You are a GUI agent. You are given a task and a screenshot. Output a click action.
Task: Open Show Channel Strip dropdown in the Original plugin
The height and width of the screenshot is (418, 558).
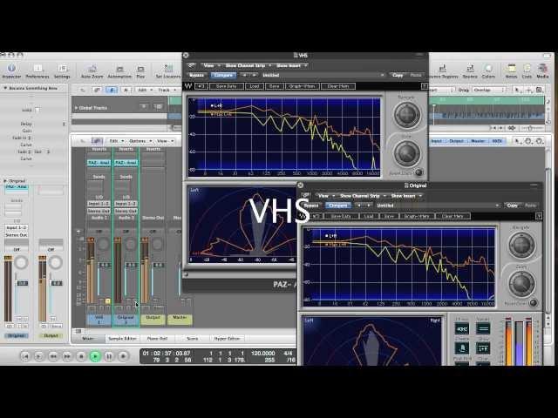363,195
